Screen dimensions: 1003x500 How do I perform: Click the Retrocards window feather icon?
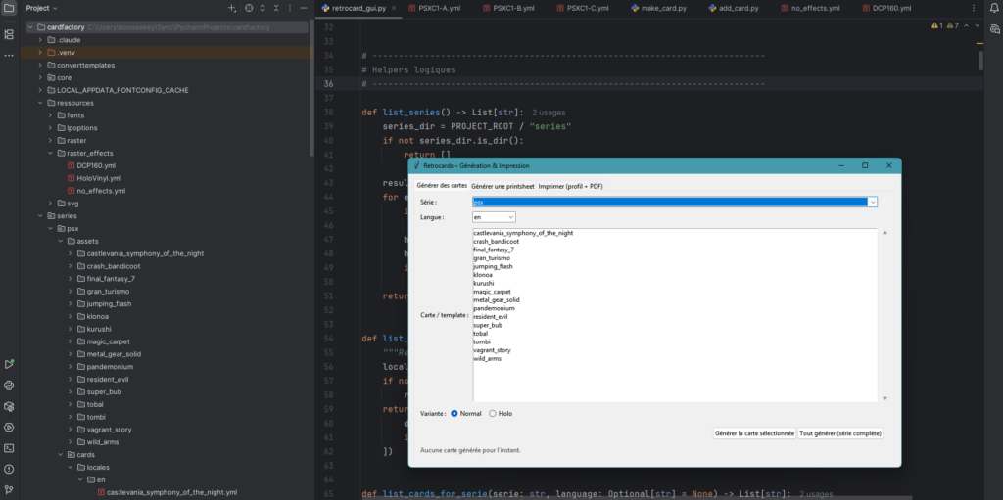pyautogui.click(x=417, y=165)
